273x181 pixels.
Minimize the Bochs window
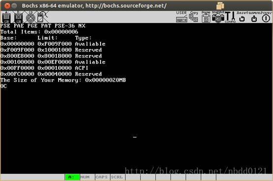(x=14, y=6)
